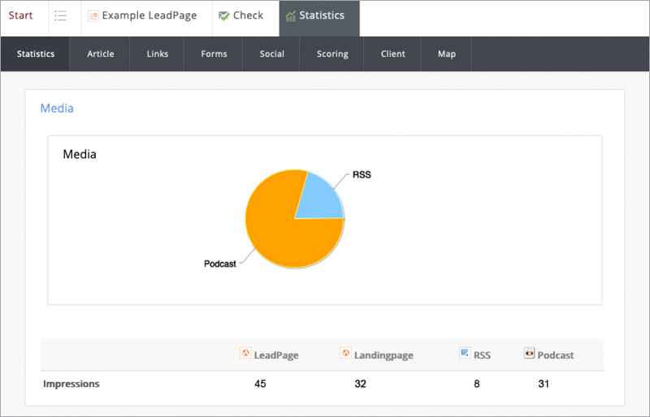Click the green checkmark Check icon
This screenshot has height=417, width=650.
(x=224, y=16)
